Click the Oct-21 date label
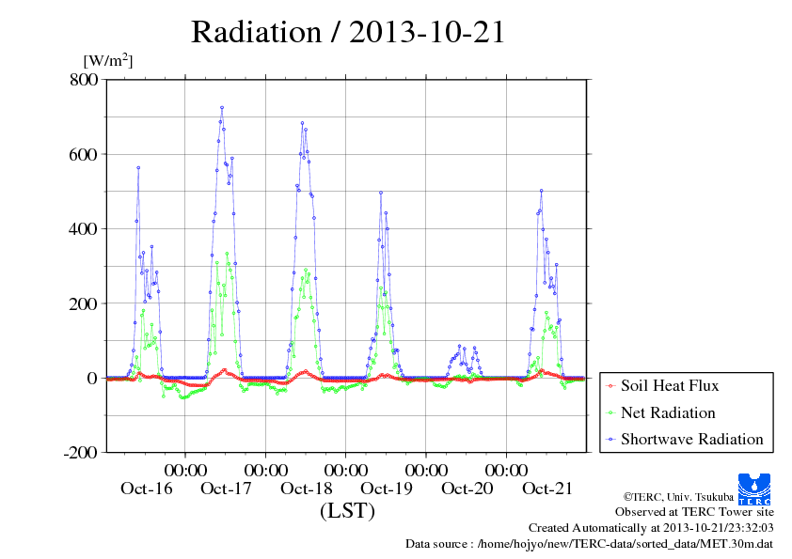Image resolution: width=792 pixels, height=559 pixels. pyautogui.click(x=547, y=489)
